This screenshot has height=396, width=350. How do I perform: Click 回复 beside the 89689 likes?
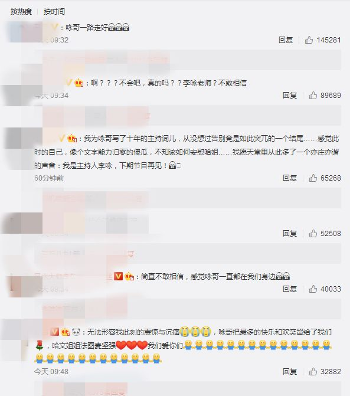[290, 96]
